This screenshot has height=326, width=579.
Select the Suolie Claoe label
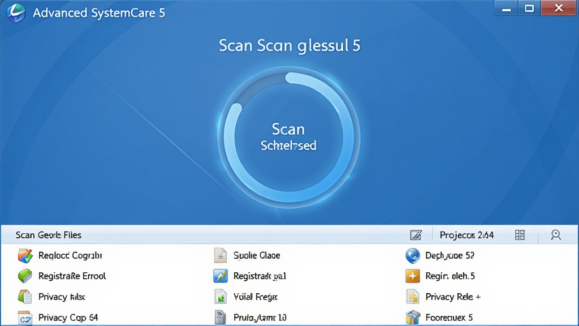coord(257,255)
